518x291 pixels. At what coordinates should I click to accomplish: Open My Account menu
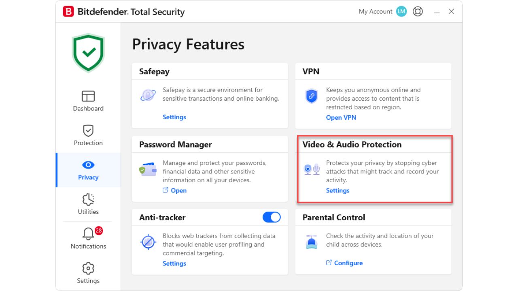point(376,11)
